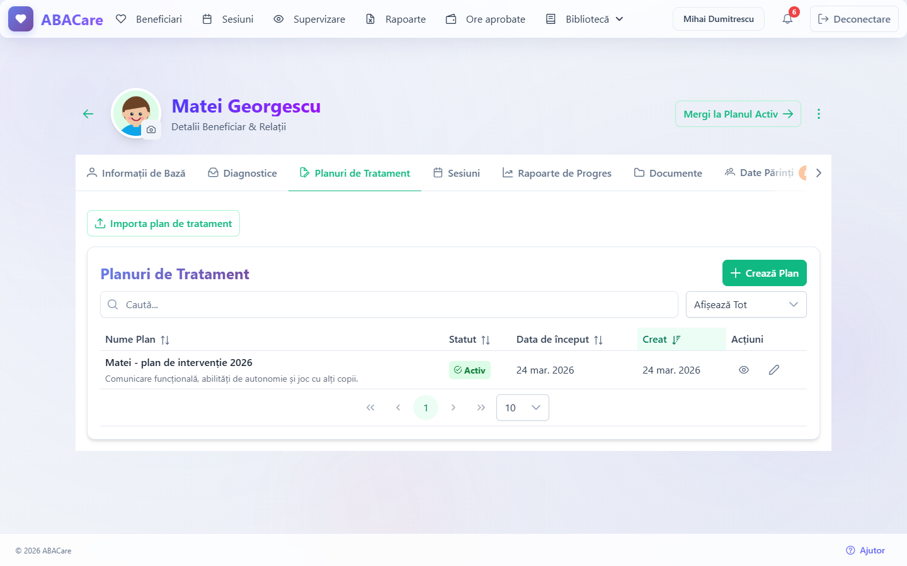This screenshot has width=907, height=566.
Task: View plan using the eye icon
Action: click(744, 370)
